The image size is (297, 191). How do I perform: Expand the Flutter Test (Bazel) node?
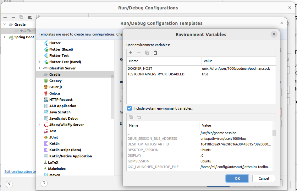[39, 62]
